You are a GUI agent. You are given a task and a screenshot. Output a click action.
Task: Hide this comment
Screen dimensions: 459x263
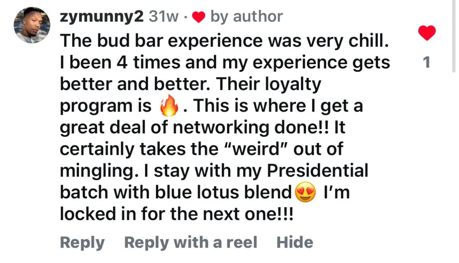295,243
